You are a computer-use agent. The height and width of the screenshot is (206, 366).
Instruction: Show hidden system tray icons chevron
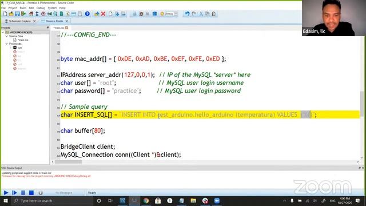[285, 201]
